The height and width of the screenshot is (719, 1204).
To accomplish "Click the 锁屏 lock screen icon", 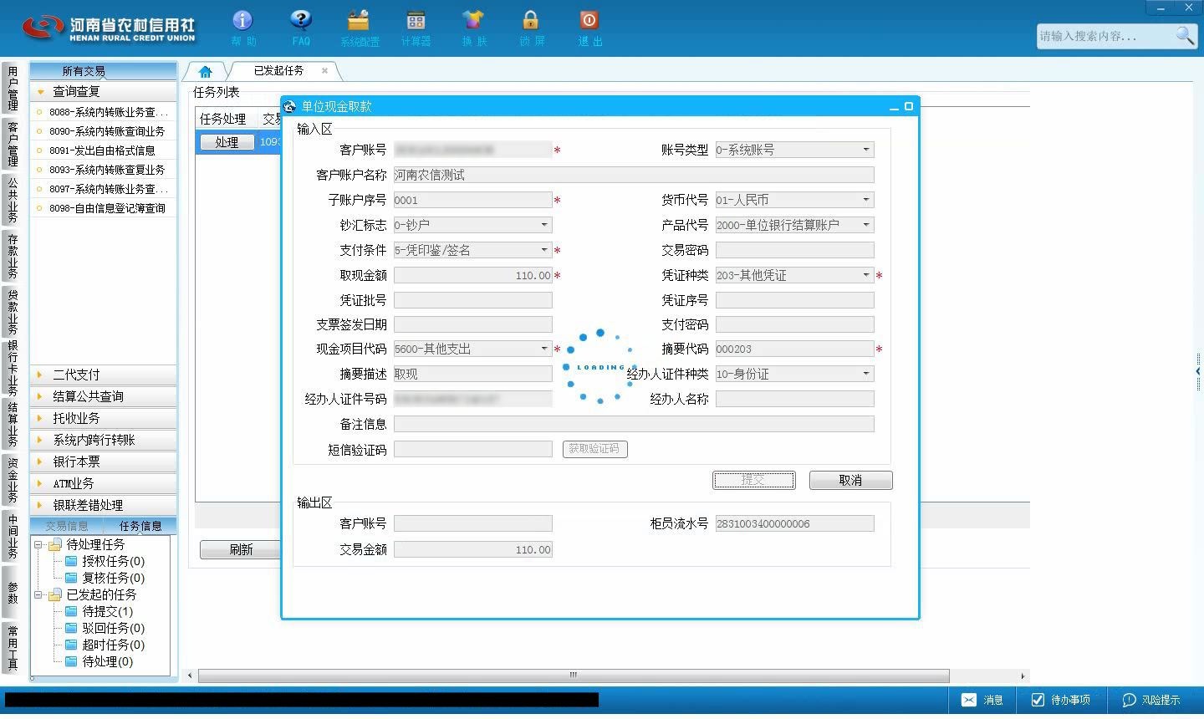I will [531, 28].
